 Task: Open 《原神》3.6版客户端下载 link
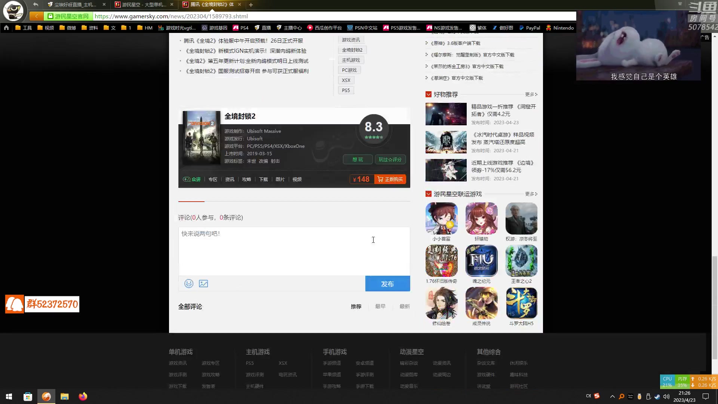[455, 43]
